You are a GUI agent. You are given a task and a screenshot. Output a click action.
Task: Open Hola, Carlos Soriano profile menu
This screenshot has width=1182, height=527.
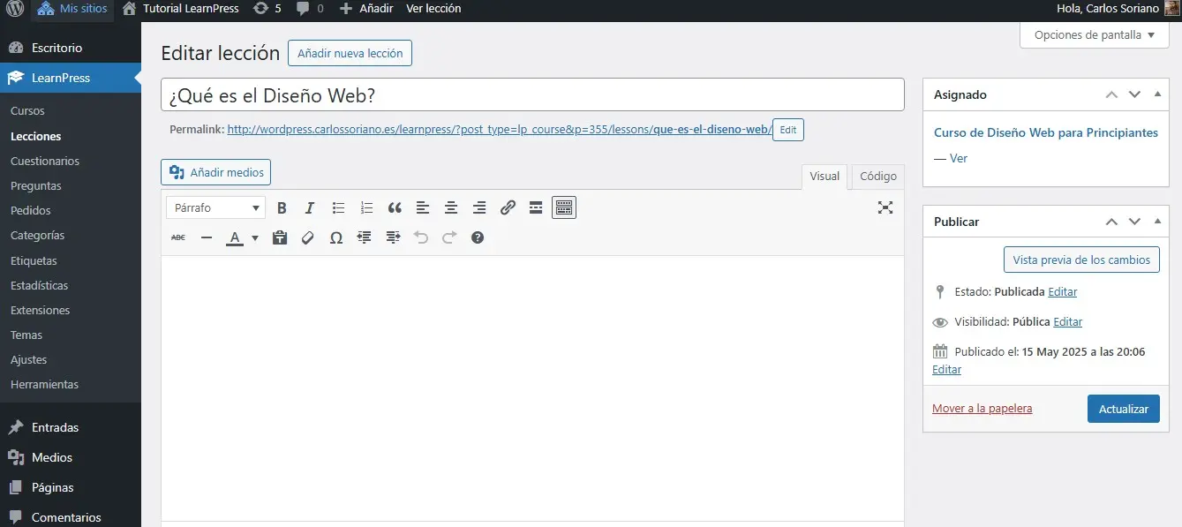(x=1116, y=9)
